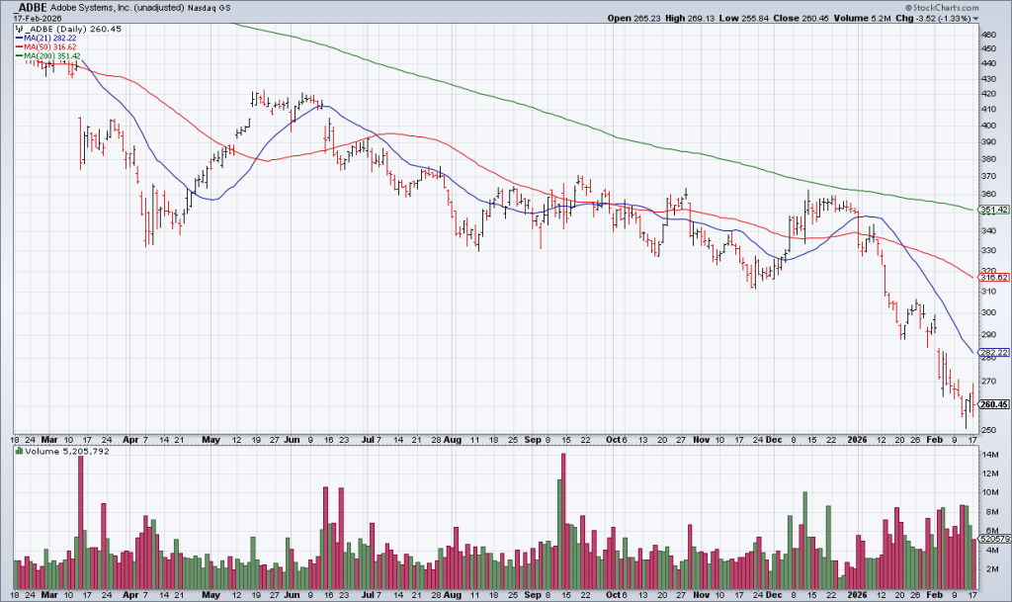Click the 420 price axis label
The image size is (1012, 602).
click(988, 94)
